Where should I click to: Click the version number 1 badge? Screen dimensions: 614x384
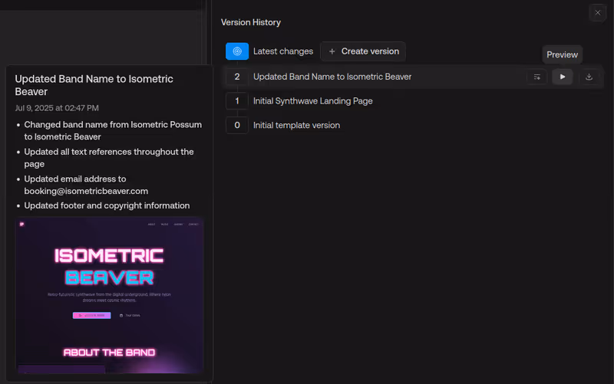pyautogui.click(x=237, y=101)
